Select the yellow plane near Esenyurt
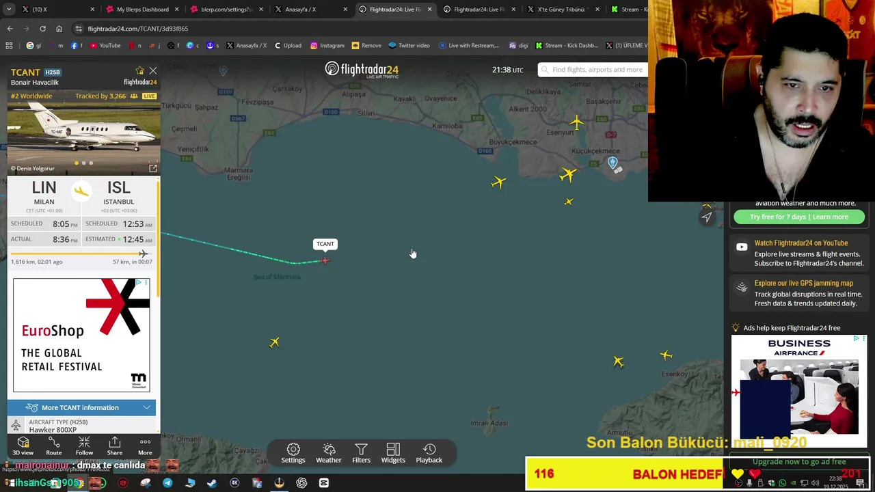This screenshot has width=875, height=492. 576,123
